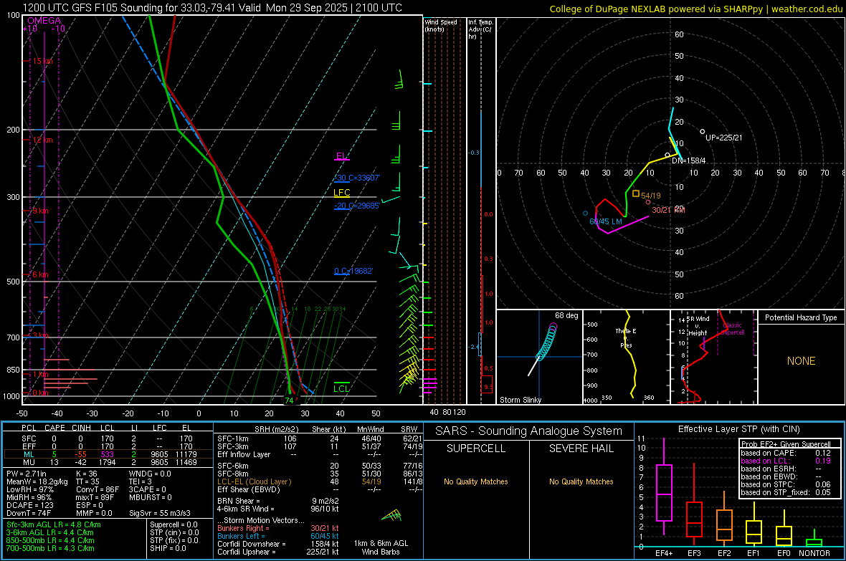The image size is (846, 561).
Task: Click the SEVERE HAIL column heading
Action: 581,449
